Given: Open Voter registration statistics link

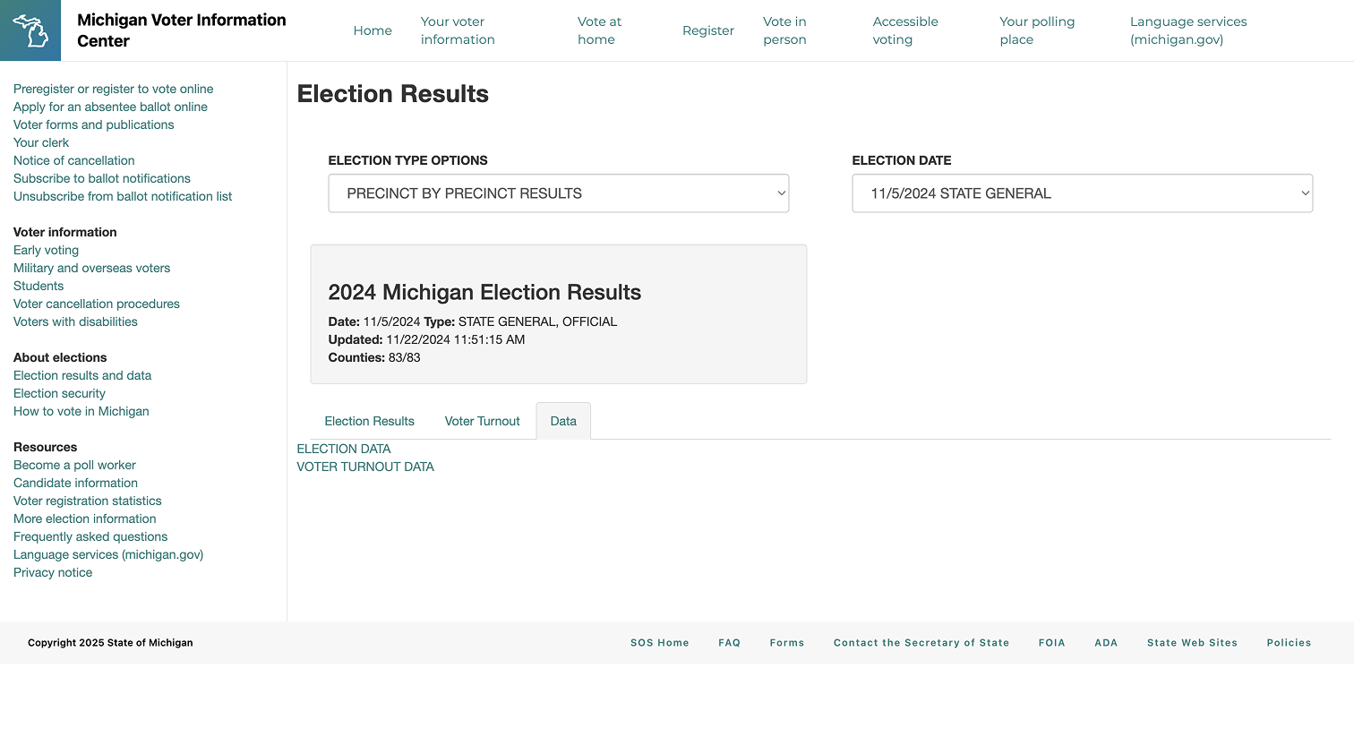Looking at the screenshot, I should point(88,501).
